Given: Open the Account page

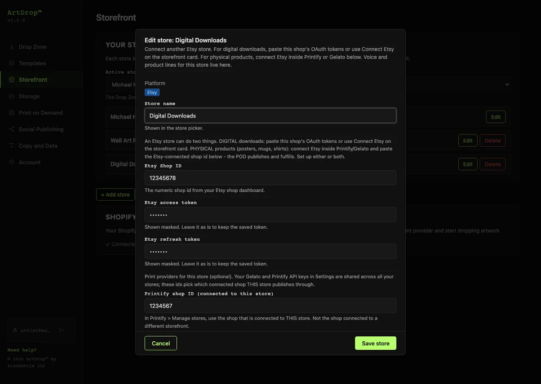Looking at the screenshot, I should 41,162.
